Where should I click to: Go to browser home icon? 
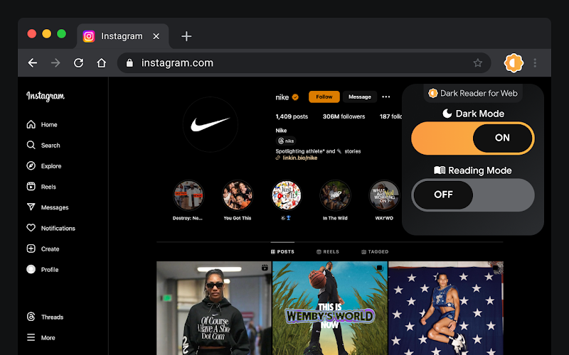(x=101, y=63)
